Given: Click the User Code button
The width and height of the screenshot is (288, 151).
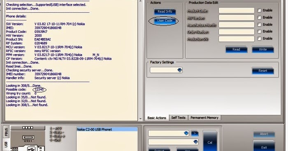Looking at the screenshot, I should pyautogui.click(x=165, y=21).
